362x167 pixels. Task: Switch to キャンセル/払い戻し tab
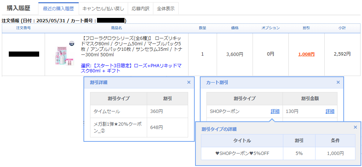click(103, 9)
